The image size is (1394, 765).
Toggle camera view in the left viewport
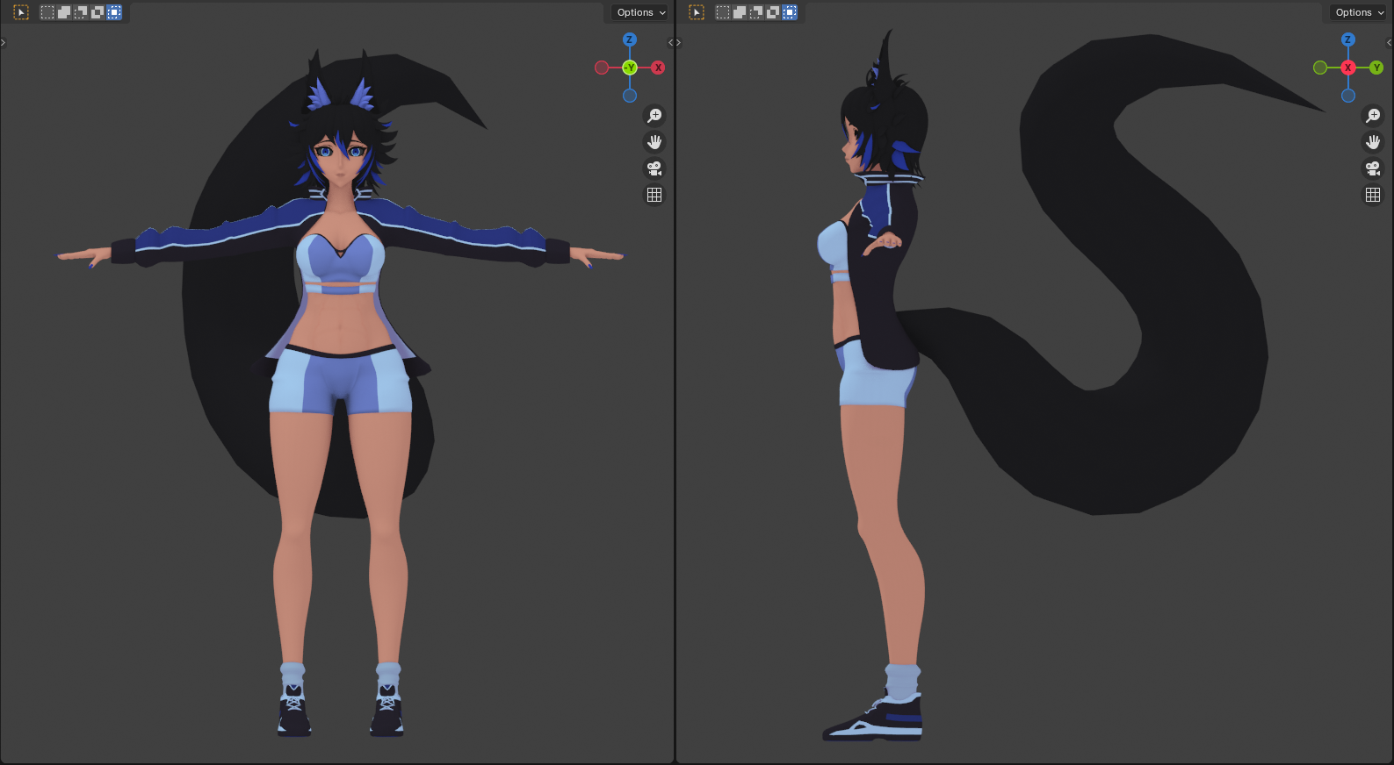click(654, 168)
